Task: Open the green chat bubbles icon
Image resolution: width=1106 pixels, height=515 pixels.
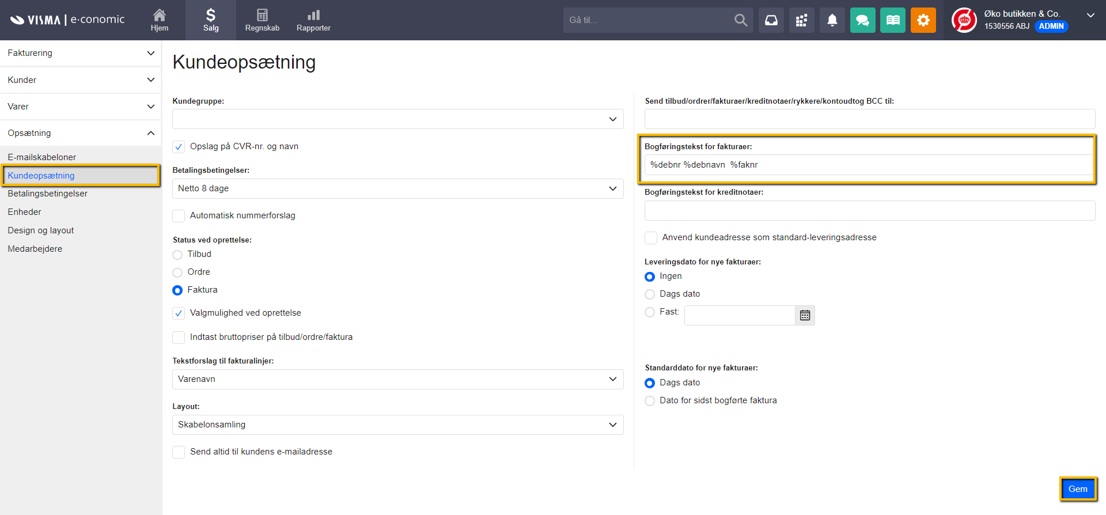Action: pos(862,21)
